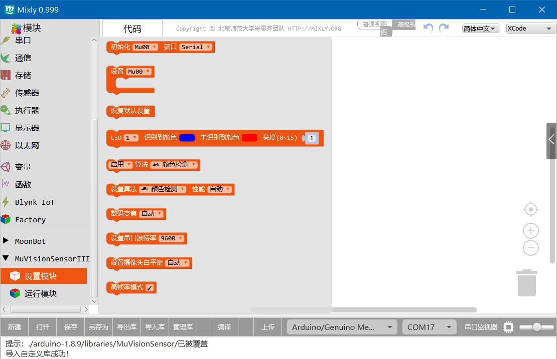This screenshot has width=557, height=359.
Task: Click the 管理库 manage library button
Action: 183,327
